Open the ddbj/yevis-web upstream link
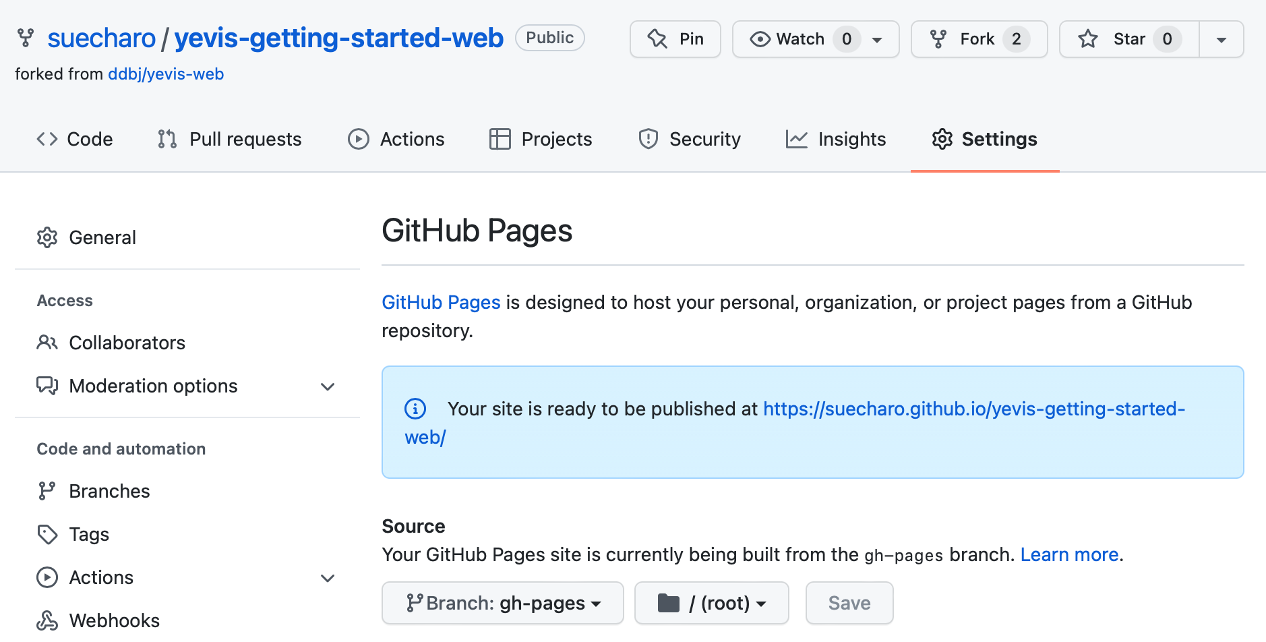This screenshot has height=642, width=1266. pos(166,74)
